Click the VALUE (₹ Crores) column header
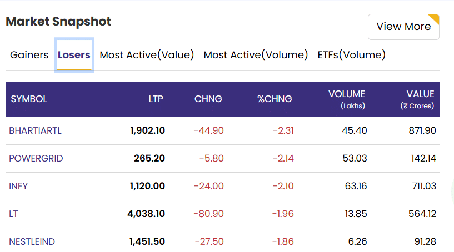Image resolution: width=454 pixels, height=252 pixels. pos(417,99)
